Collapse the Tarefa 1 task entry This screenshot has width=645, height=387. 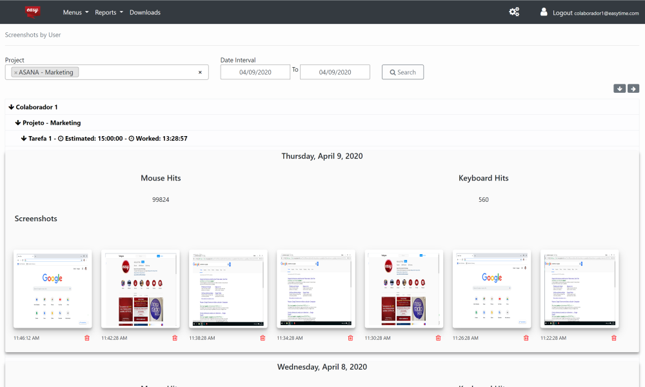click(x=25, y=138)
